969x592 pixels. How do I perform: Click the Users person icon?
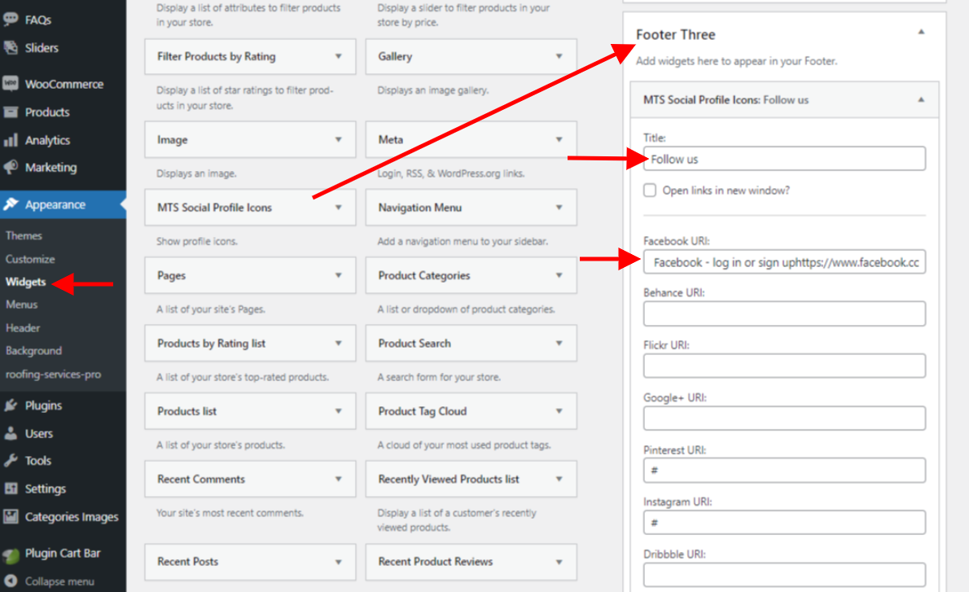pos(11,433)
